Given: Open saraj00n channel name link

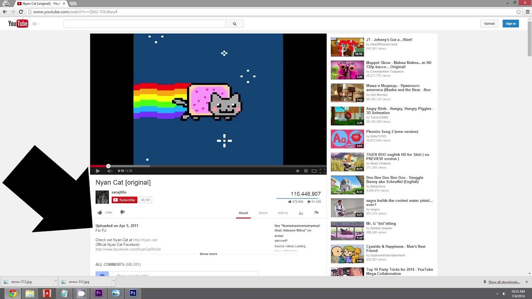Looking at the screenshot, I should point(119,192).
